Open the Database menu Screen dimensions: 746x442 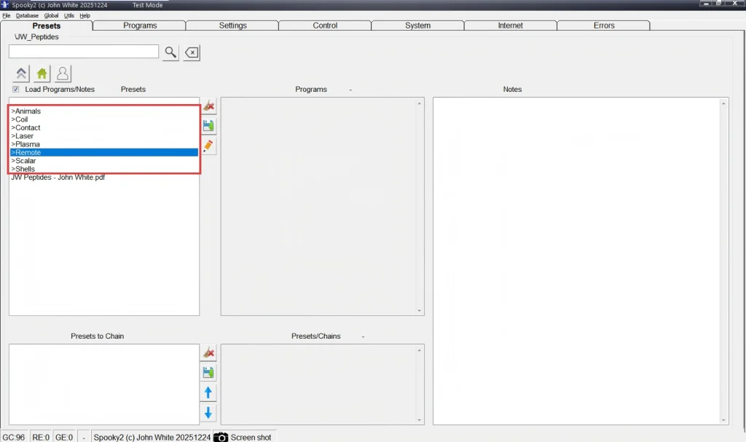point(27,15)
